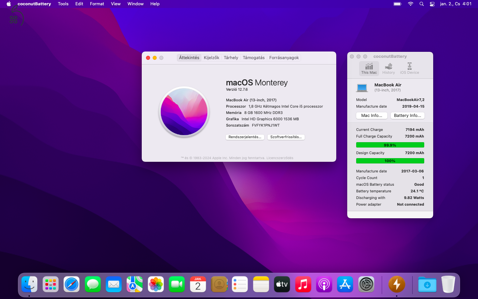The image size is (478, 299).
Task: Click the MacBook Air laptop icon
Action: [x=362, y=88]
